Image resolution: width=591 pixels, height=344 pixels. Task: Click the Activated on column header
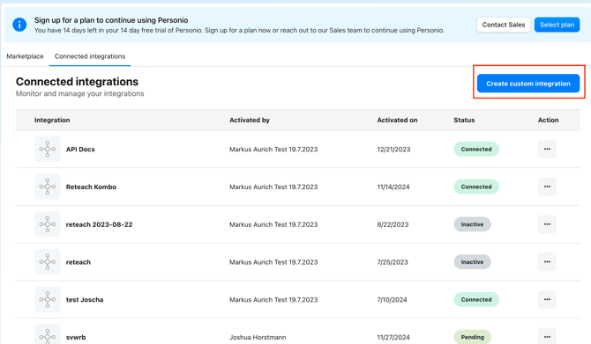click(x=397, y=120)
